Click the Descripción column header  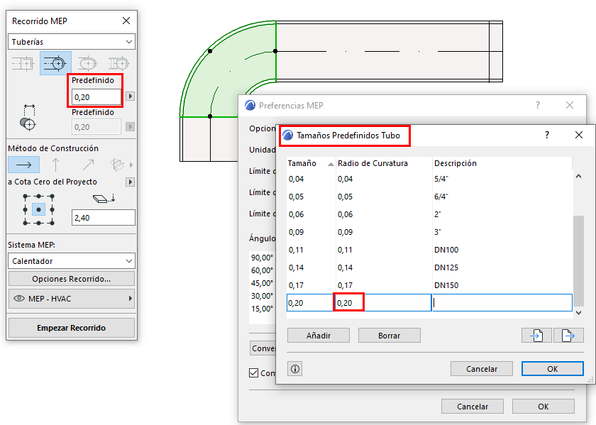(502, 163)
